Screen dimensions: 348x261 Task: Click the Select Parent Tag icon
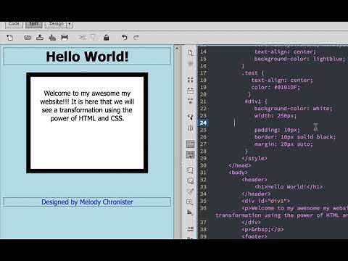[x=191, y=117]
